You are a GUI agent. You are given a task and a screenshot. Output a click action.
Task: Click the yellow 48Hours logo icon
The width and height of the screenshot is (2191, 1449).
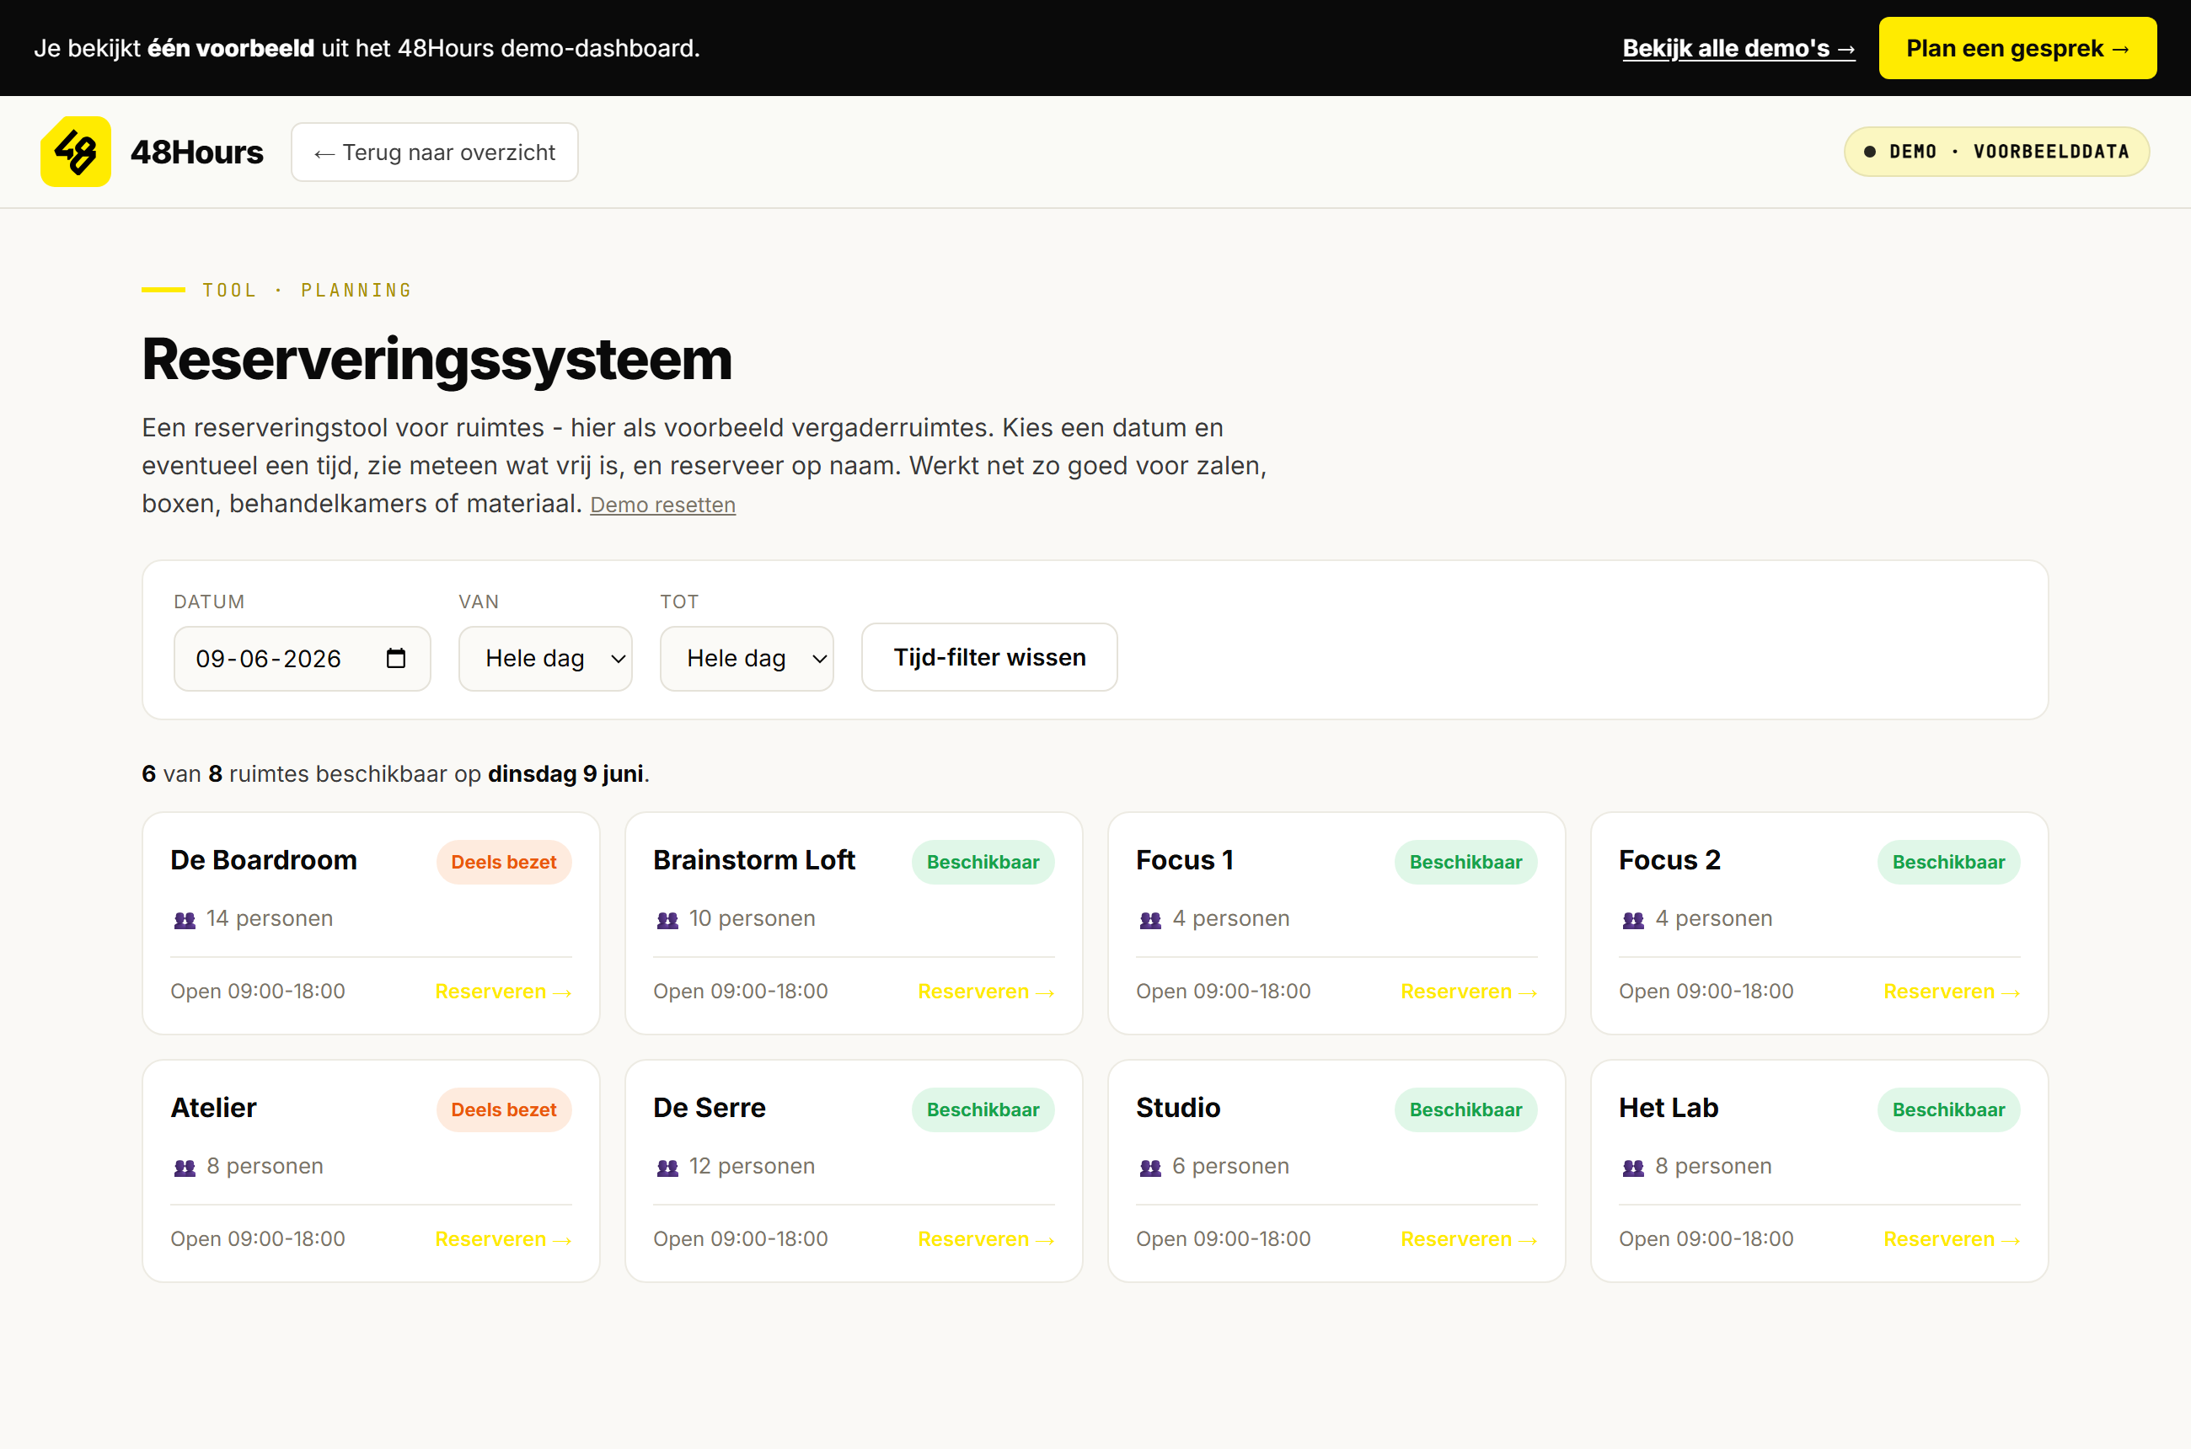tap(76, 152)
